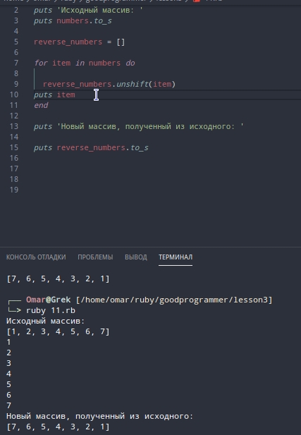Click line number 8 in the gutter
Viewport: 301px width, 435px height.
pyautogui.click(x=16, y=73)
